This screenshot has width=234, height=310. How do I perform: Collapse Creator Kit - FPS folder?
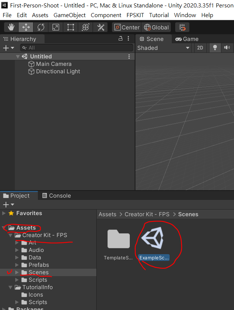click(10, 235)
